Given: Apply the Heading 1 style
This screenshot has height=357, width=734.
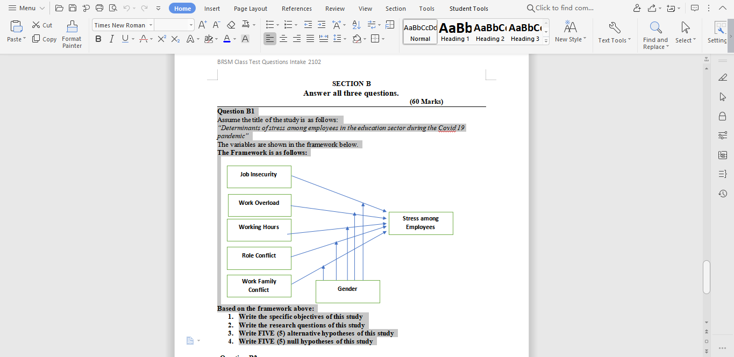Looking at the screenshot, I should point(455,31).
